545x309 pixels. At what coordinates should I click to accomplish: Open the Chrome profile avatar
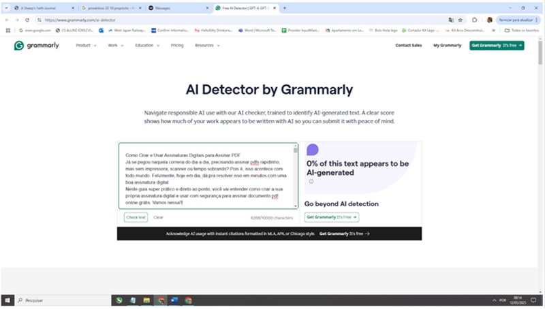[489, 20]
